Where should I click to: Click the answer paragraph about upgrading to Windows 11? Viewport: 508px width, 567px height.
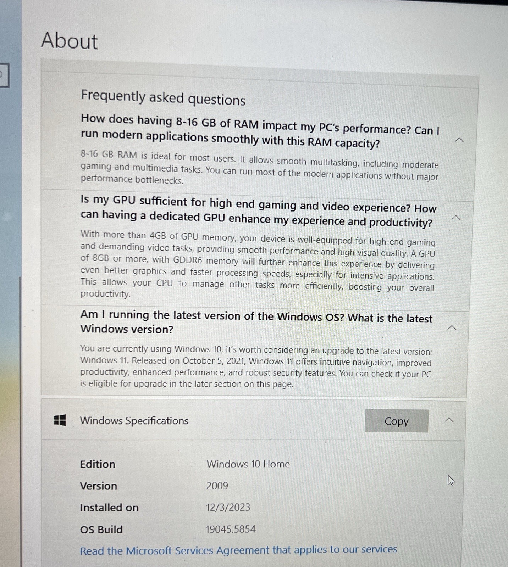256,366
